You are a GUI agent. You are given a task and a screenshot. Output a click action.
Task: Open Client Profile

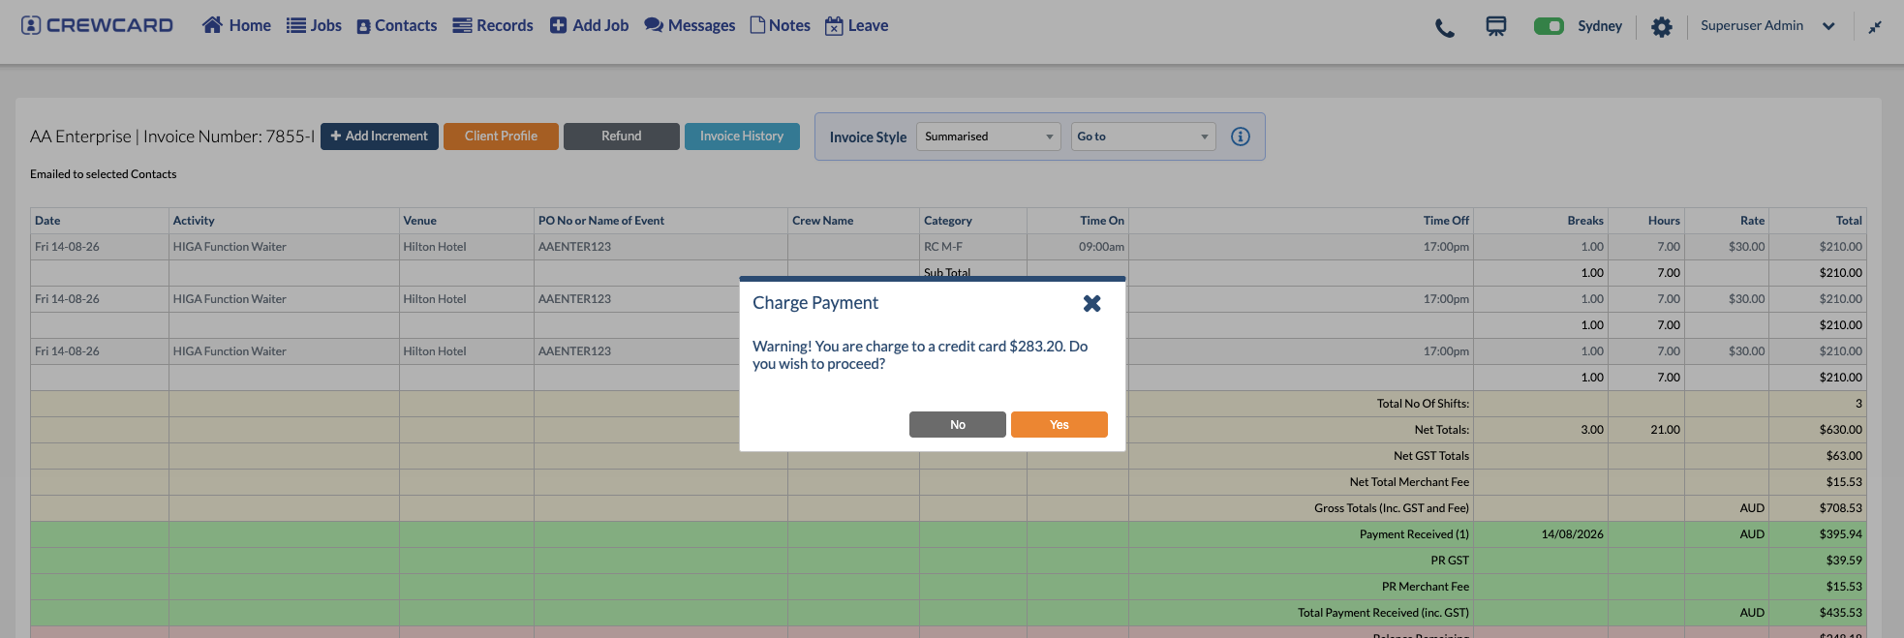tap(501, 137)
